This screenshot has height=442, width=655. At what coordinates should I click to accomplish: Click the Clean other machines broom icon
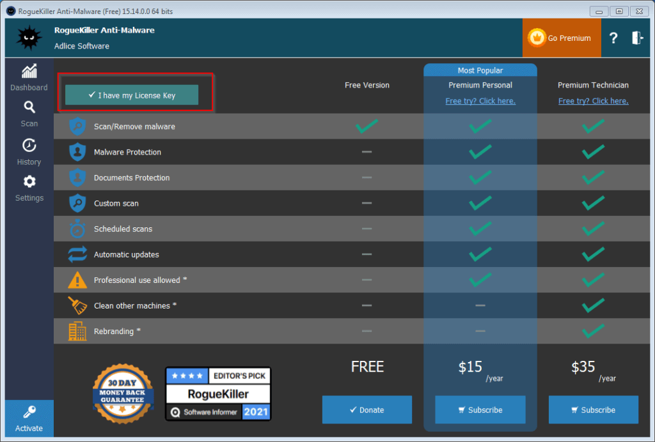(77, 305)
